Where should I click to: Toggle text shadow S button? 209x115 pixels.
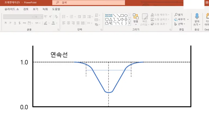(x=20, y=23)
